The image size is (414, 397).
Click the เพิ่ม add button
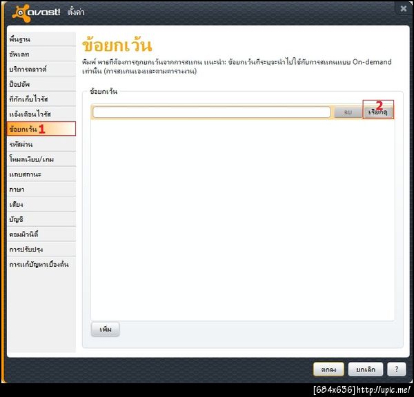pyautogui.click(x=106, y=329)
